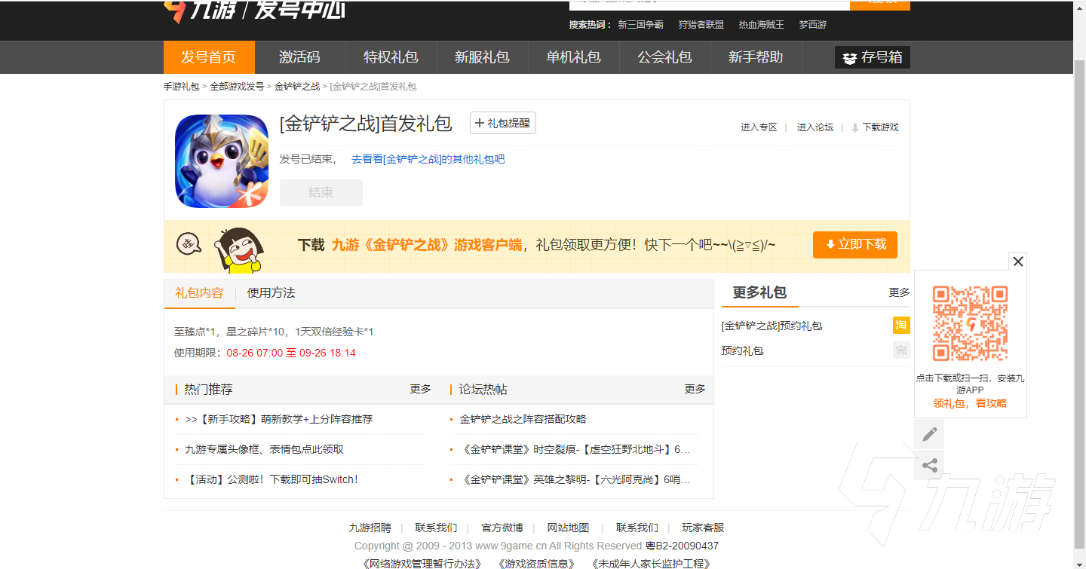This screenshot has height=569, width=1086.
Task: Click footer link 九游招聘
Action: [x=370, y=528]
